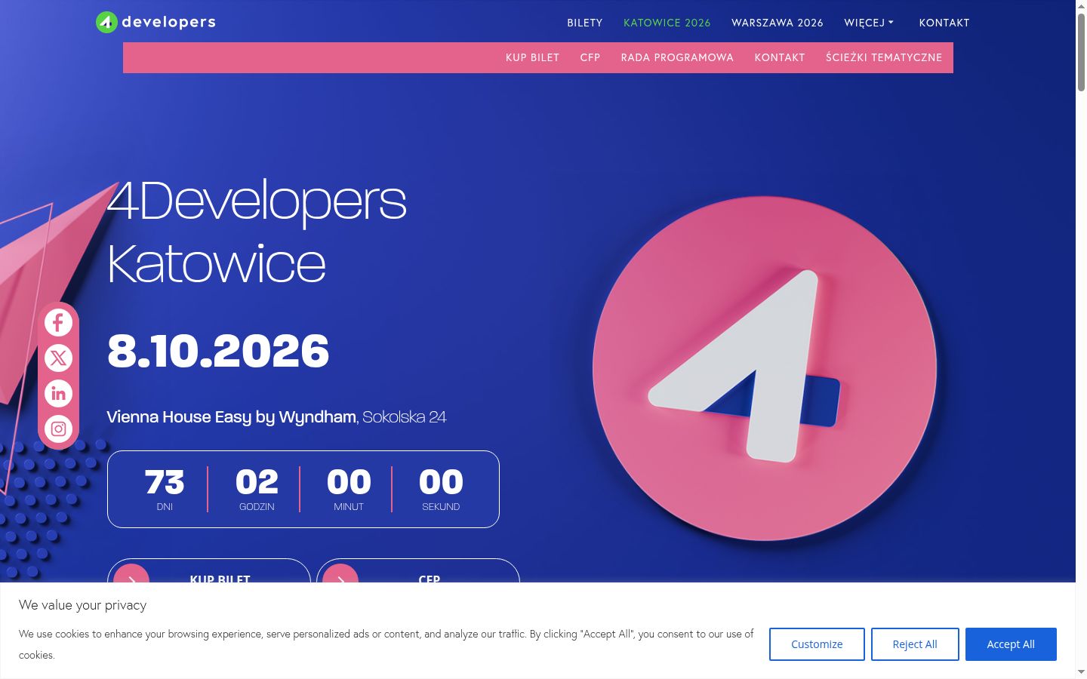The width and height of the screenshot is (1087, 679).
Task: Click the large pink 4 logo graphic
Action: [x=765, y=368]
